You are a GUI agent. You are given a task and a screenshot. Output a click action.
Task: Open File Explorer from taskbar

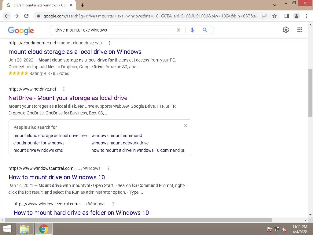coord(25,229)
